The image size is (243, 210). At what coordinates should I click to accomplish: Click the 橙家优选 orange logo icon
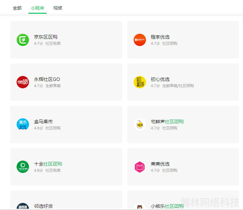140,40
